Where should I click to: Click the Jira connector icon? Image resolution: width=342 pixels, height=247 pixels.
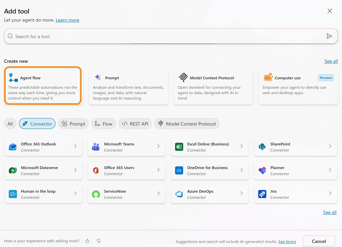tap(262, 194)
